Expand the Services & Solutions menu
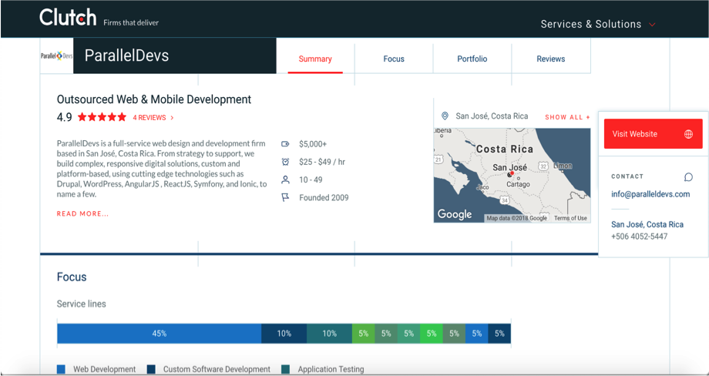 (x=598, y=24)
